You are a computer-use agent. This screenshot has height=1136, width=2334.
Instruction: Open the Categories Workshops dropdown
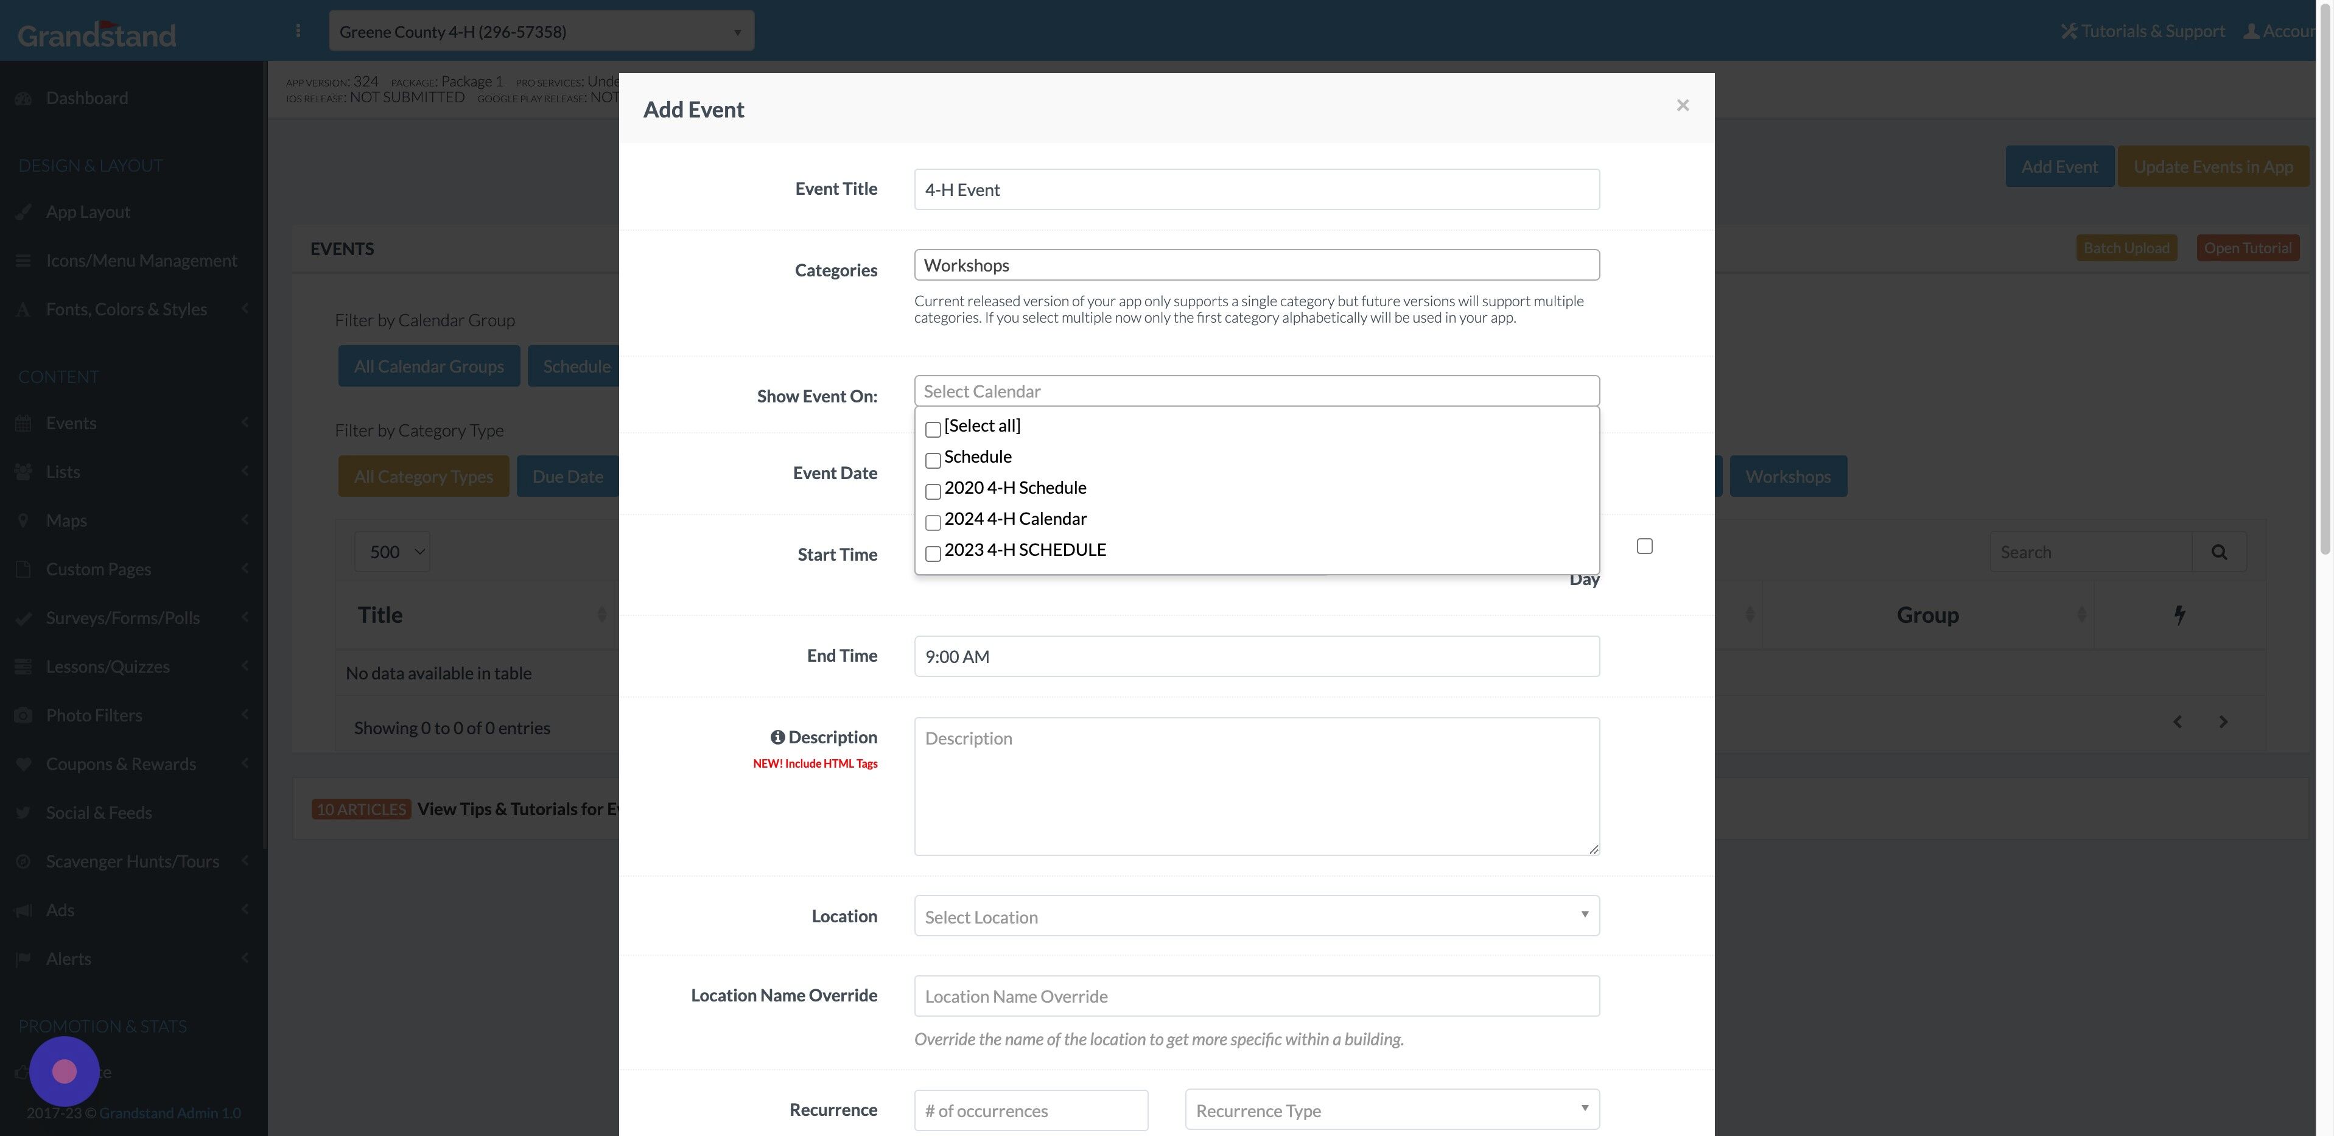click(1256, 265)
